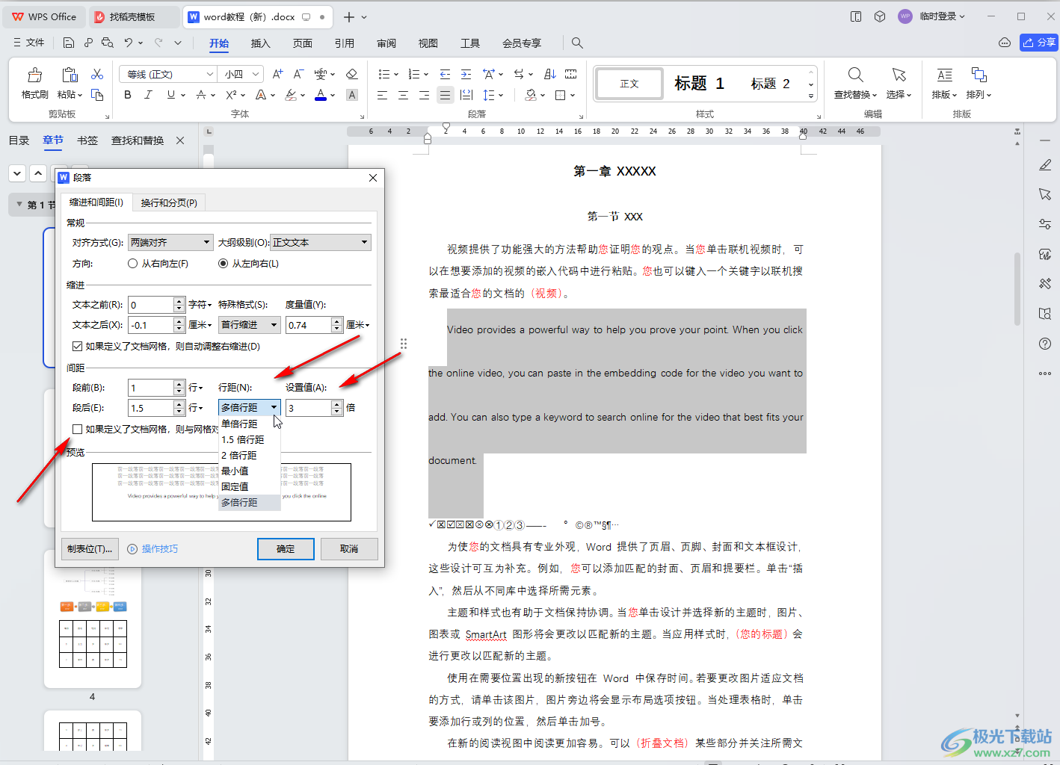Click the line spacing set value field

309,408
